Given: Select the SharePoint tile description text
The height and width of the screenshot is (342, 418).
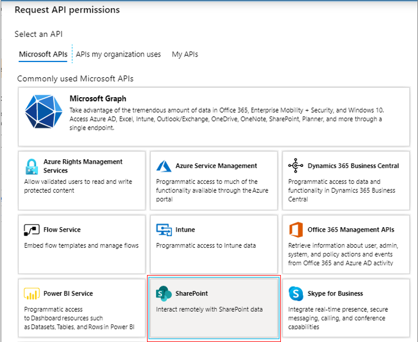Looking at the screenshot, I should [x=209, y=309].
